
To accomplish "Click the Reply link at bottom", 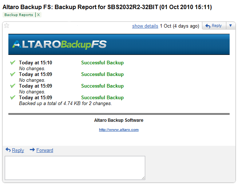I will pyautogui.click(x=18, y=150).
